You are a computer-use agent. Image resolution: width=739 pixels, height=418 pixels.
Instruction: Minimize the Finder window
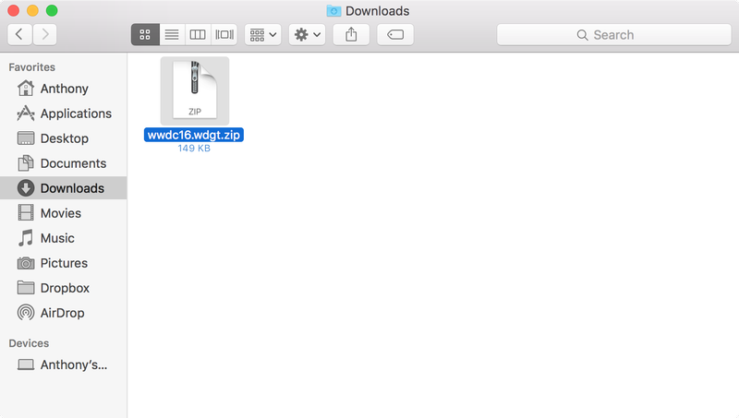[32, 10]
